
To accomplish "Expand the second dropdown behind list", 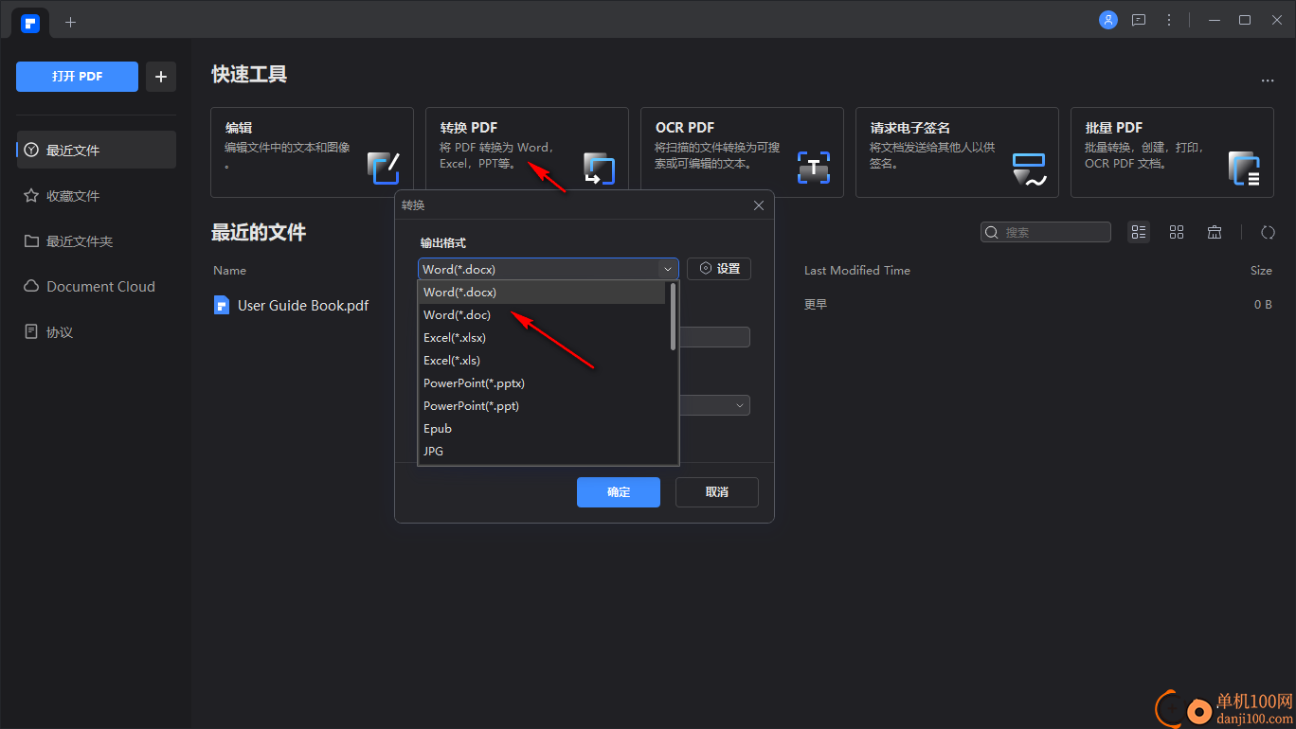I will coord(739,405).
